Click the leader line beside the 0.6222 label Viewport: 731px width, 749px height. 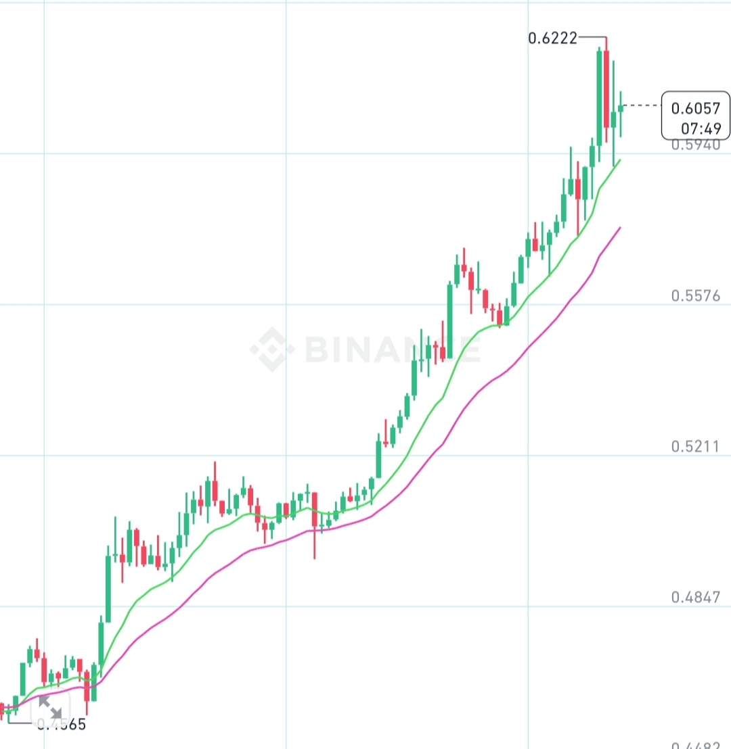point(592,37)
